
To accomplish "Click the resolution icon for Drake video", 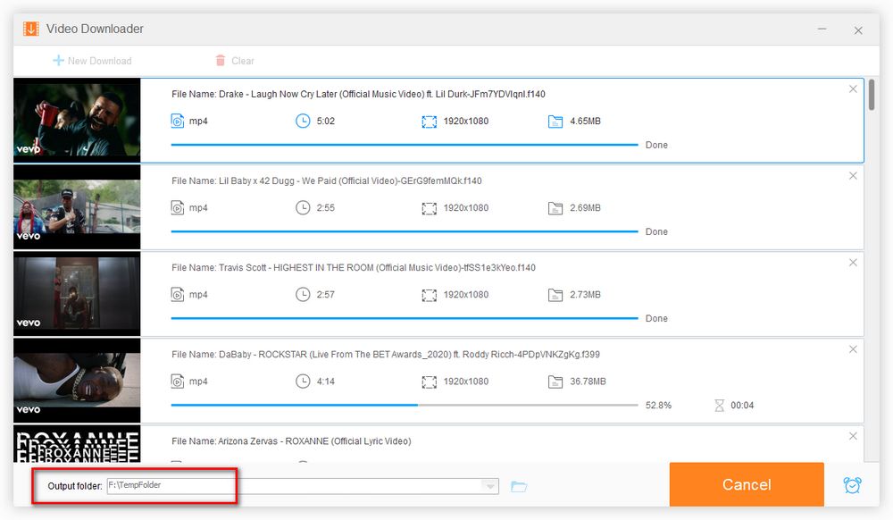I will click(x=429, y=122).
